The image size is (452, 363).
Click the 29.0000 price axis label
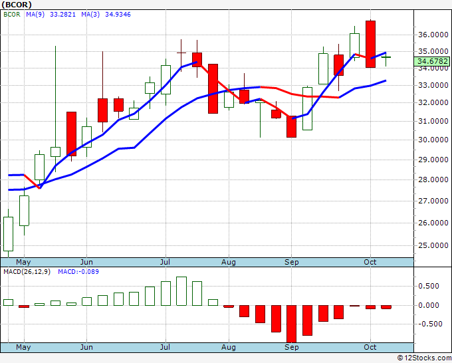433,160
